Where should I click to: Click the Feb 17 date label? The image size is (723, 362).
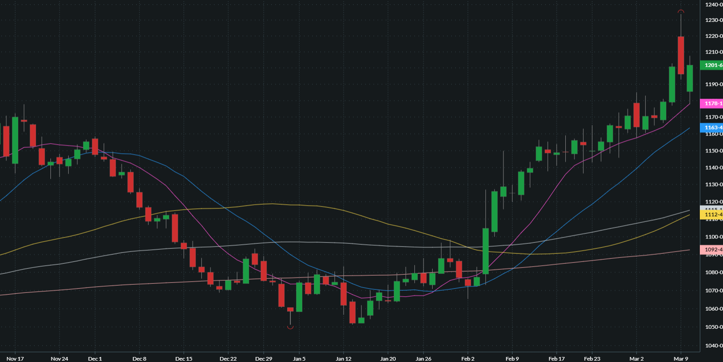click(x=557, y=358)
